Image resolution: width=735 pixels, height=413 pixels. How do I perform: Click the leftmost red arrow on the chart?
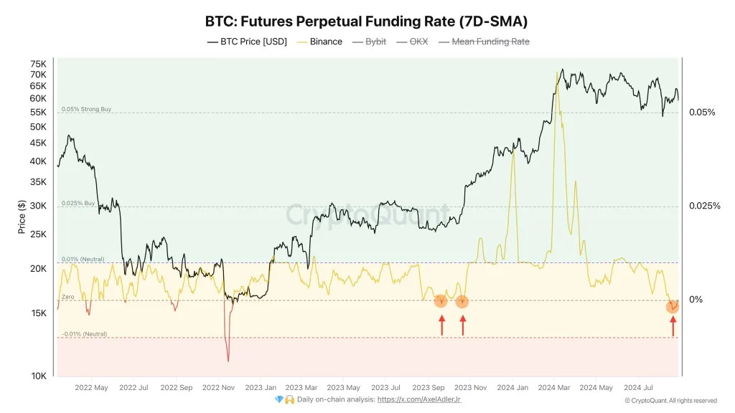[441, 326]
